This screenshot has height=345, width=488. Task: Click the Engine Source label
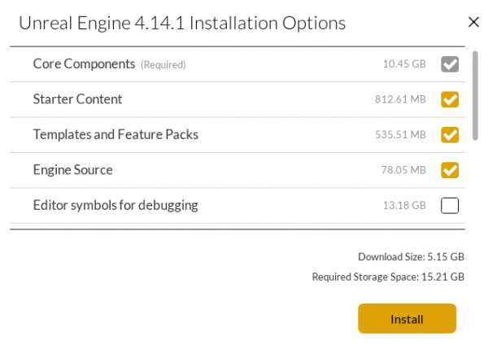72,170
